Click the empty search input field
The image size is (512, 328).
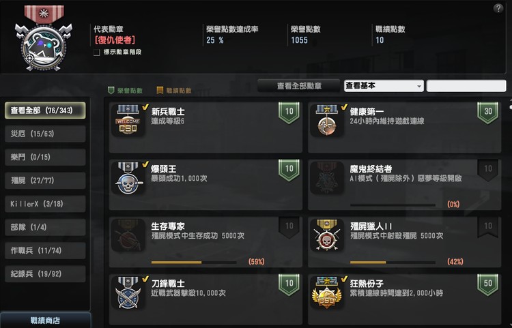[466, 86]
